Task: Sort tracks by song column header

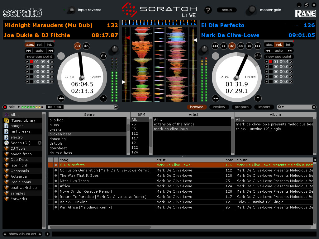Action: pyautogui.click(x=107, y=160)
